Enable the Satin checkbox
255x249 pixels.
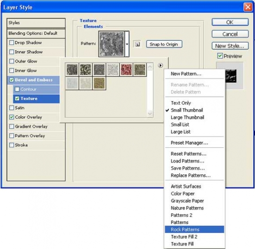pyautogui.click(x=12, y=108)
